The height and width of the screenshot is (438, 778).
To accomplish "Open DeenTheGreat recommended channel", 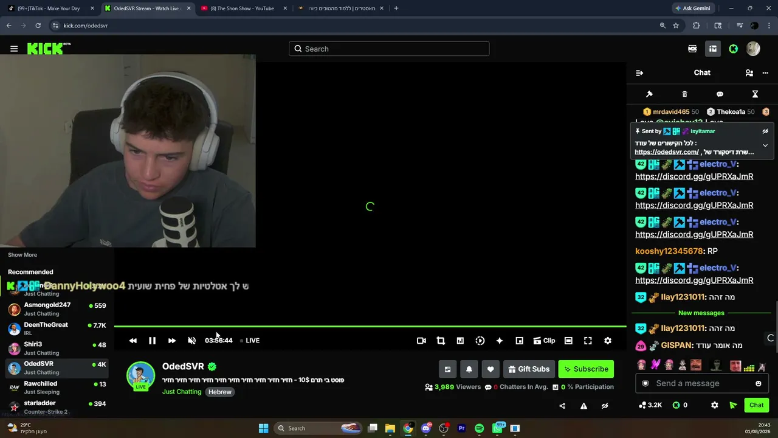I will tap(57, 328).
